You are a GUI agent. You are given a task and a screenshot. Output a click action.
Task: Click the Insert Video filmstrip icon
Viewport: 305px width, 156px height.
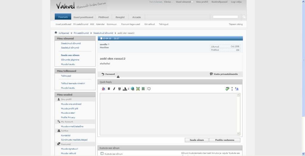pos(143,89)
